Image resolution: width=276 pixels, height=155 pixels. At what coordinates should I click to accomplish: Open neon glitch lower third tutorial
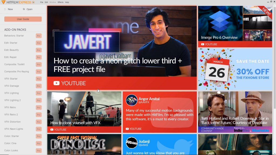click(122, 48)
